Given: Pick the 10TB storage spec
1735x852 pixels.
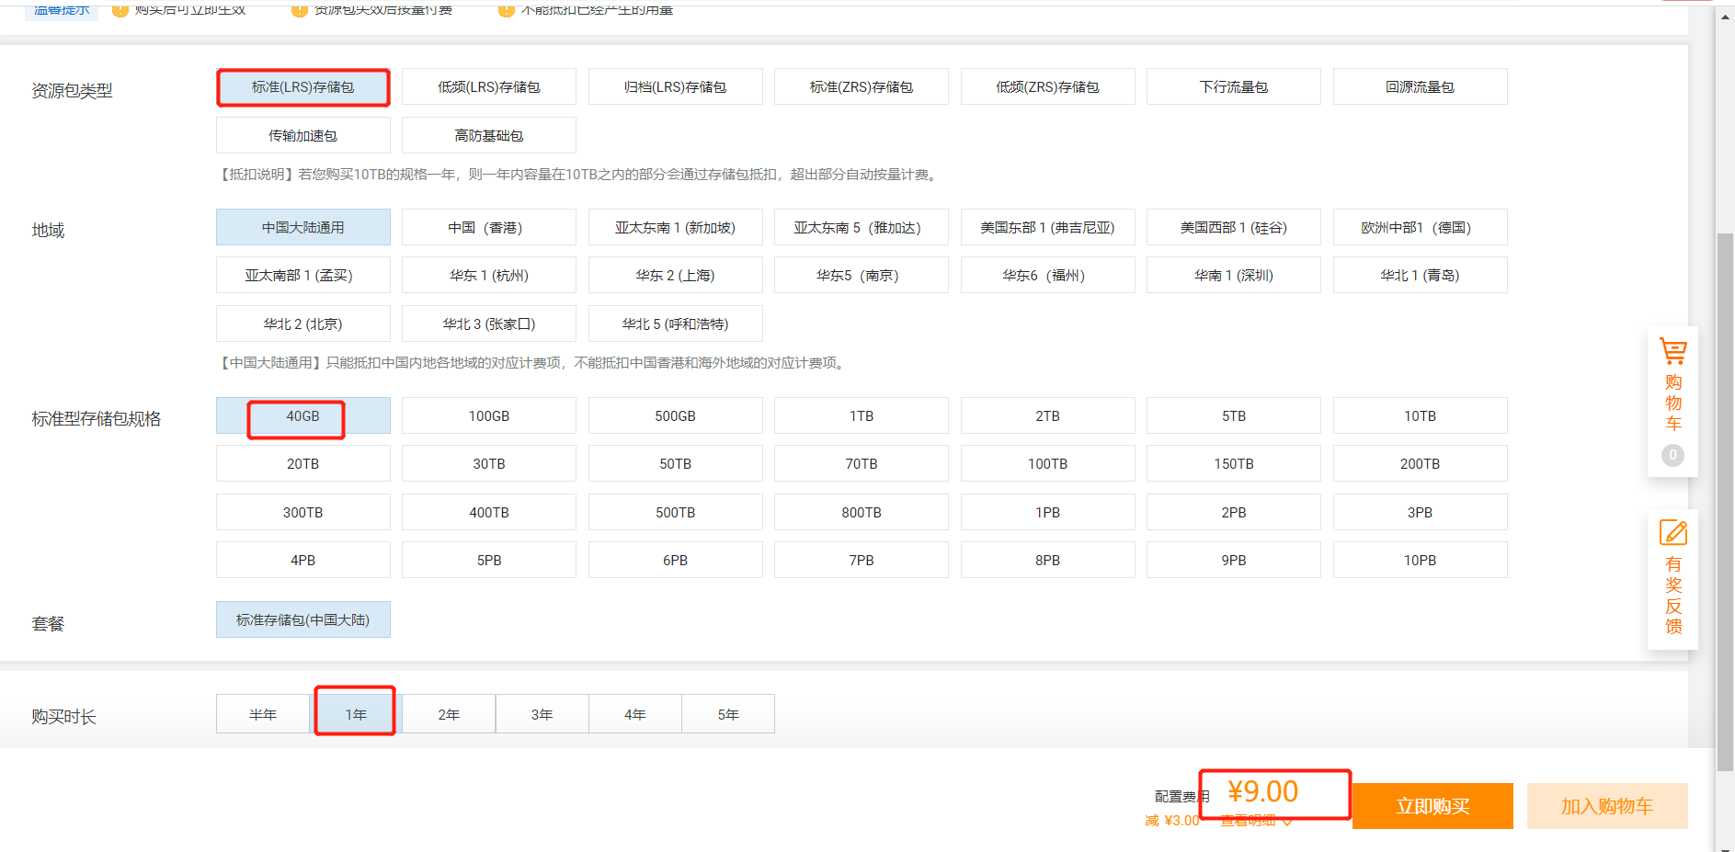Looking at the screenshot, I should coord(1421,415).
